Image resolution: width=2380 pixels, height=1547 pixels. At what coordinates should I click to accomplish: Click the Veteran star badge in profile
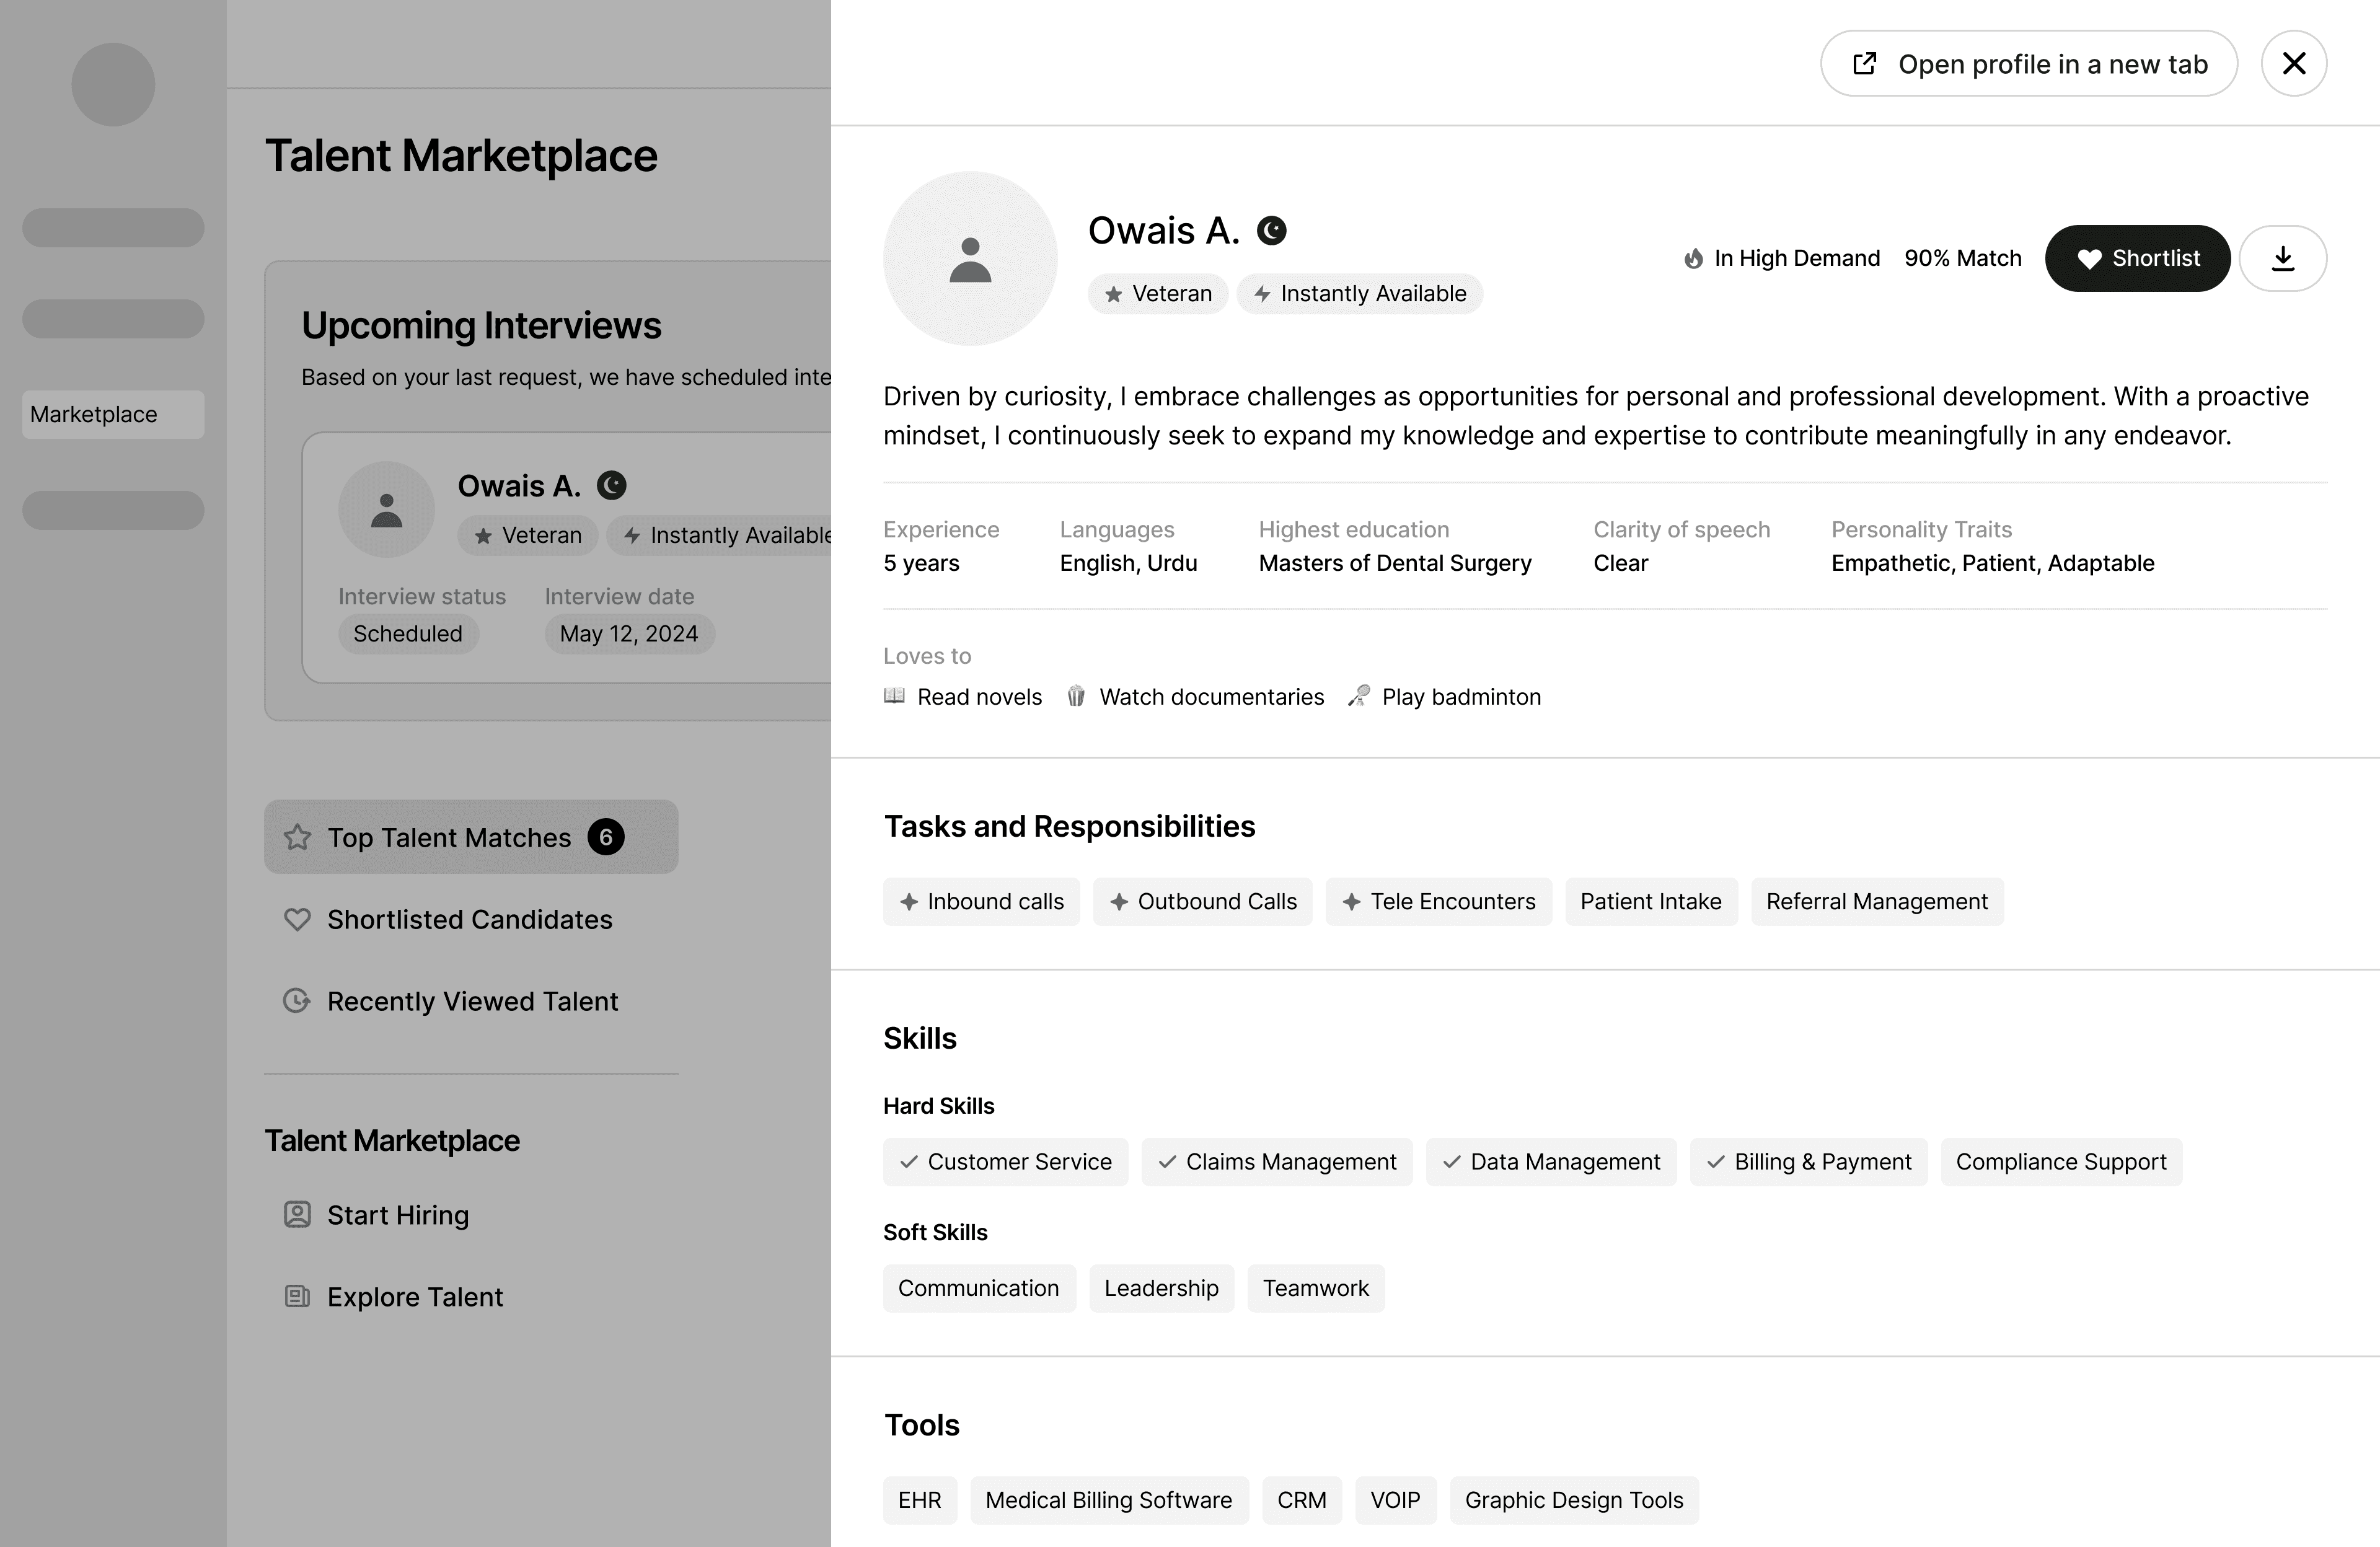tap(1157, 294)
